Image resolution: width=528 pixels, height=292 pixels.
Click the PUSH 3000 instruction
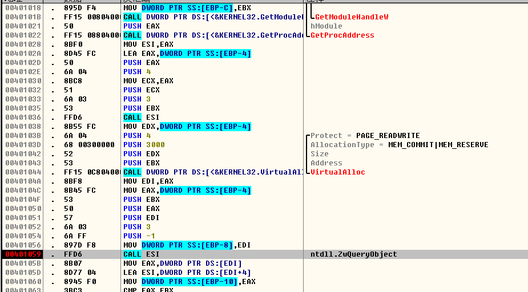pos(144,145)
